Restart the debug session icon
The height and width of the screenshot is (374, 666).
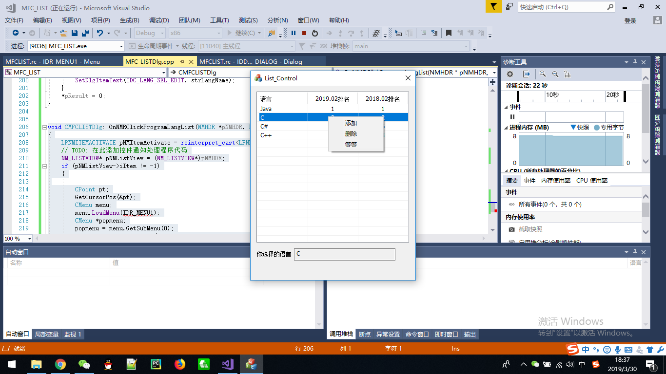(315, 33)
